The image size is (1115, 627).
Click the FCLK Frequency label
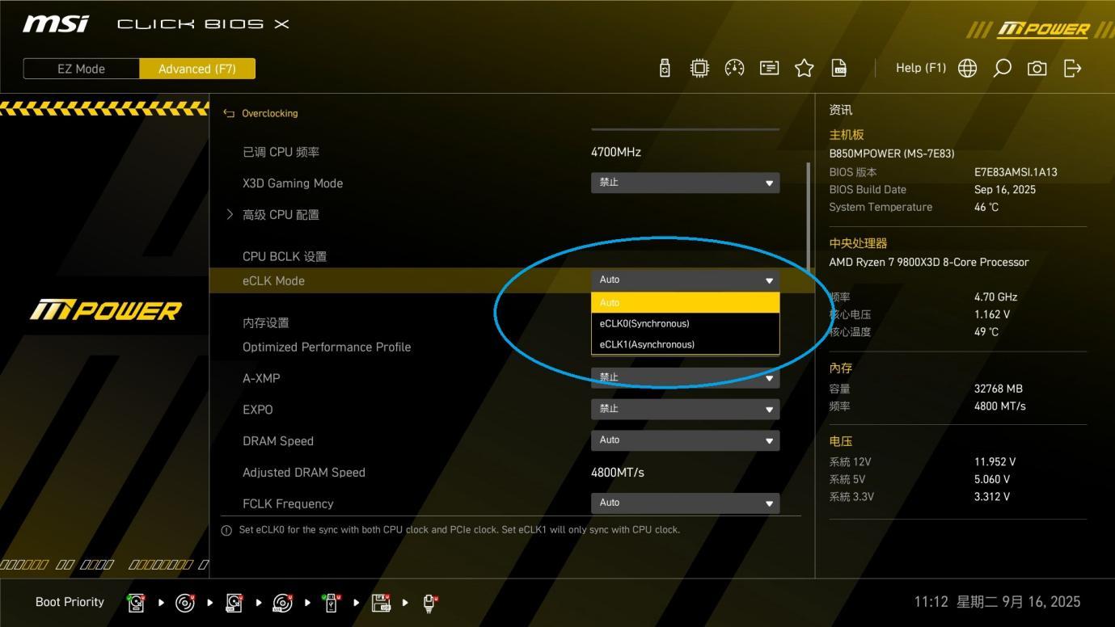tap(288, 504)
